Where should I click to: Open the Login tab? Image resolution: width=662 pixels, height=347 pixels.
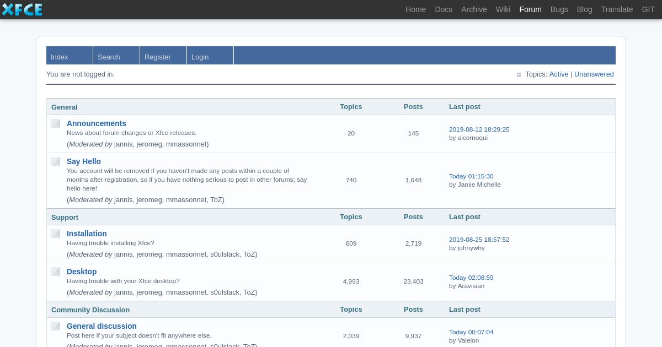click(210, 56)
